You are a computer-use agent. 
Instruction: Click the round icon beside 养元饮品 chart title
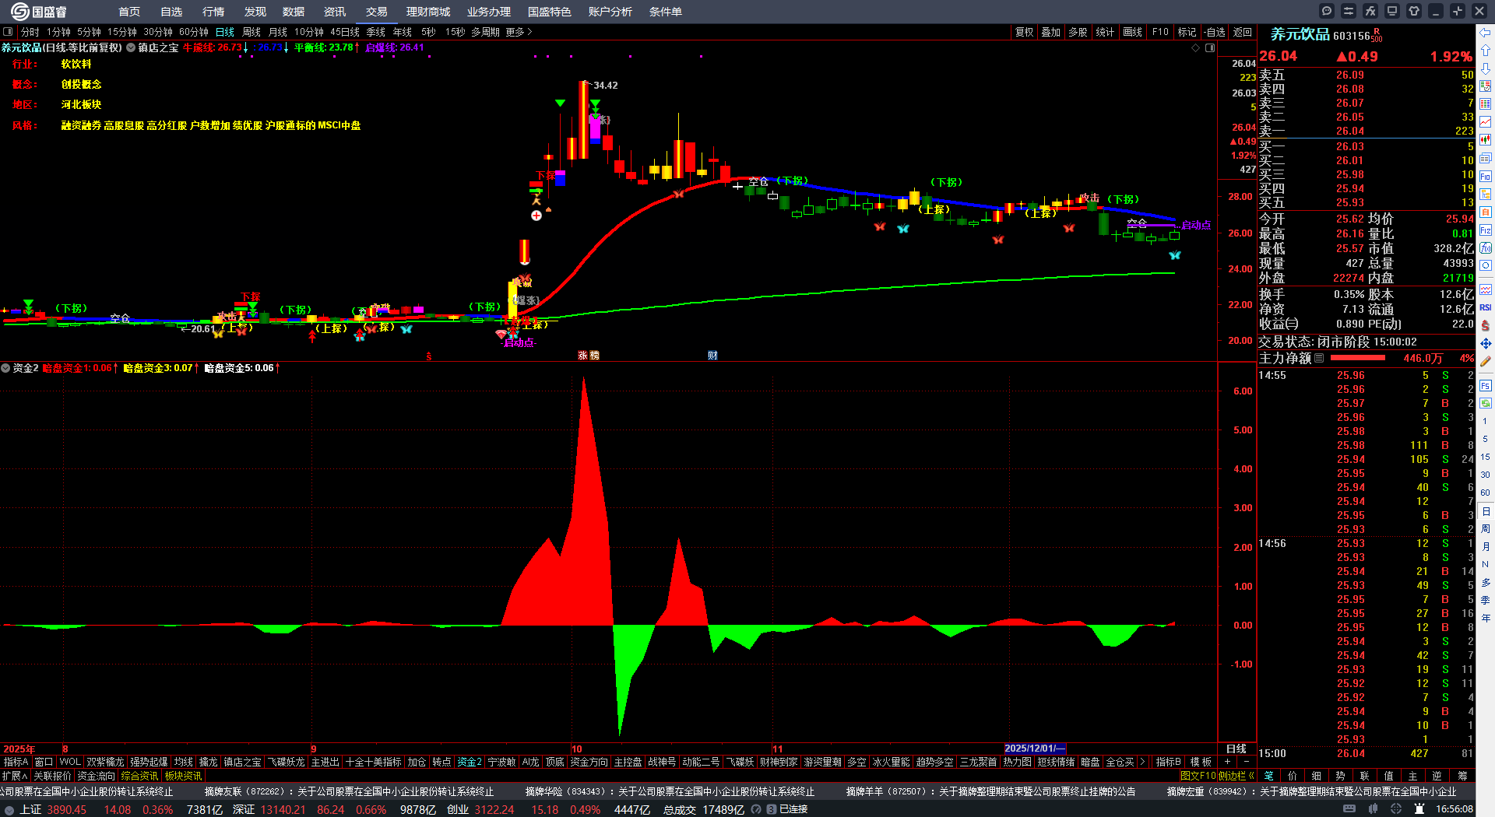(131, 47)
